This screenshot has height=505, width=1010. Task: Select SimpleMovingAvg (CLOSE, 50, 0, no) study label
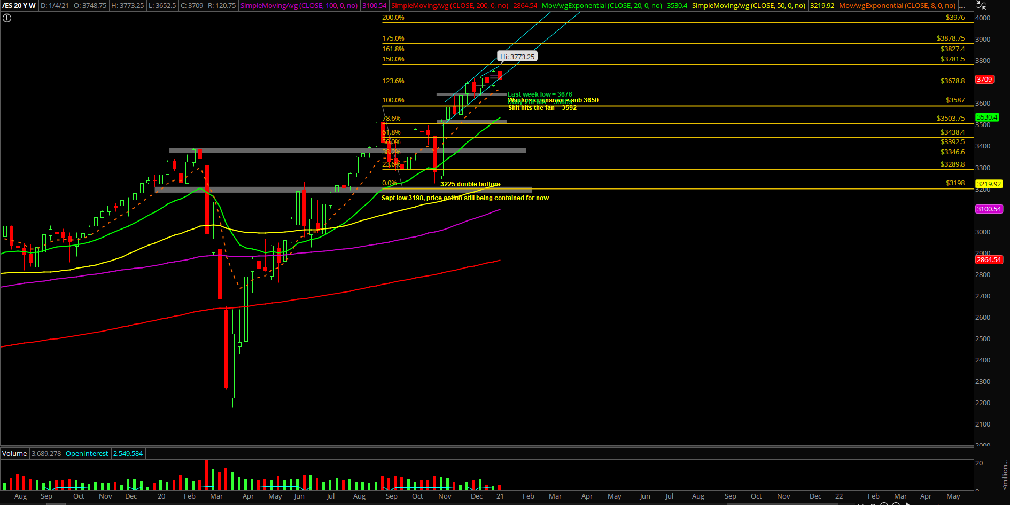tap(749, 6)
